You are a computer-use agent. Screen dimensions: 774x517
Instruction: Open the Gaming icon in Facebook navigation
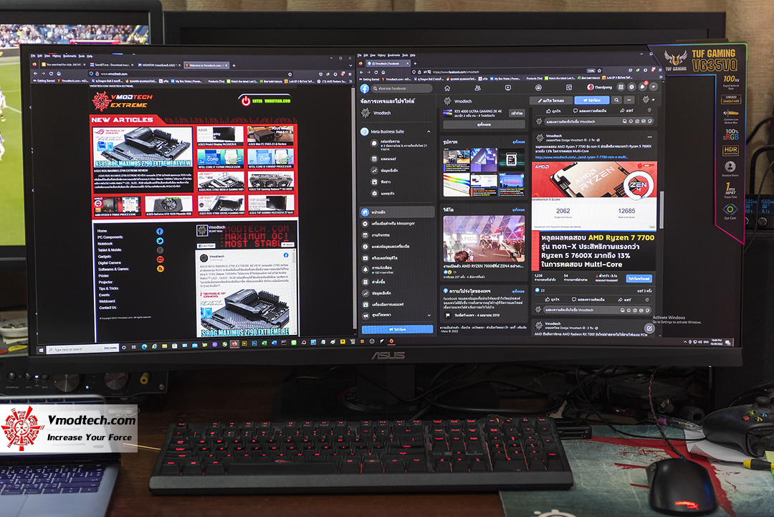569,87
